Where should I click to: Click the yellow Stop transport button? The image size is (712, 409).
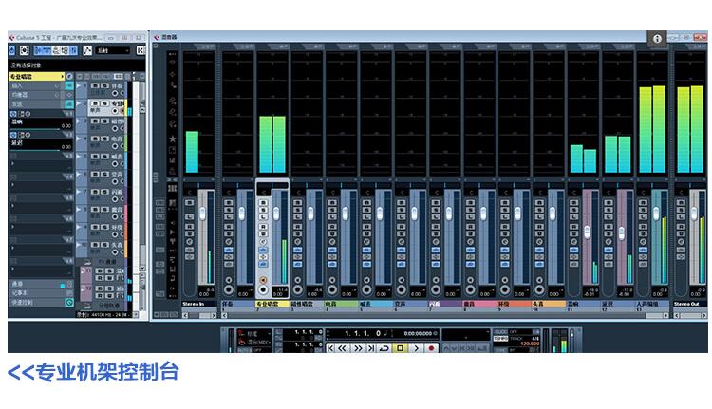[400, 348]
